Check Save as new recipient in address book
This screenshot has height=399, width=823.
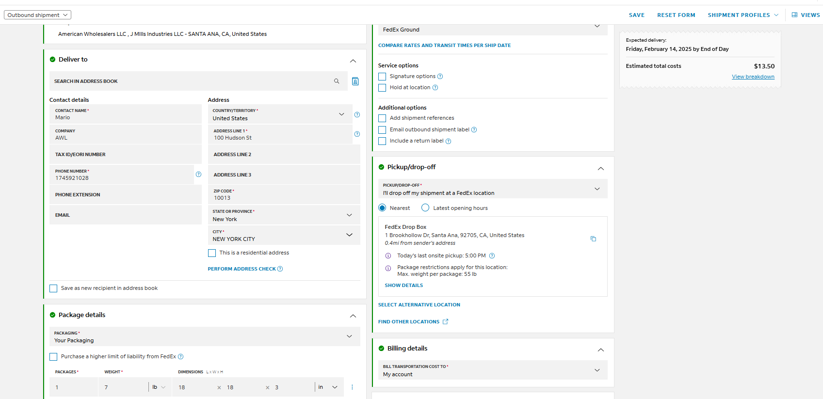click(x=53, y=288)
